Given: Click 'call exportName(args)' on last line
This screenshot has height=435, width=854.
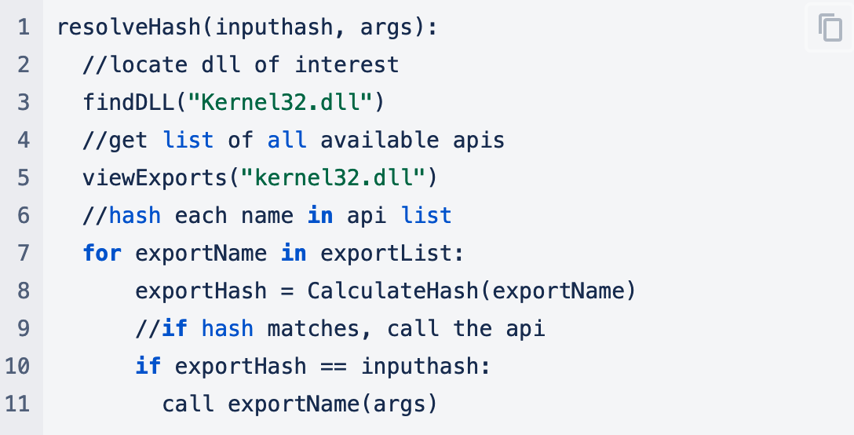Looking at the screenshot, I should click(300, 404).
